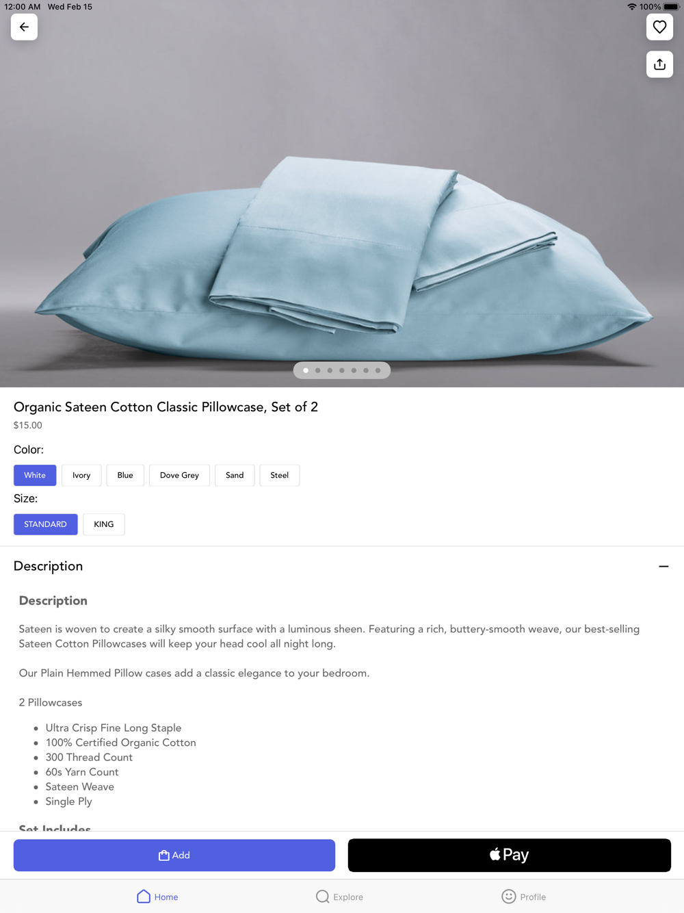Check out with the Apple Pay button
The height and width of the screenshot is (913, 684).
pyautogui.click(x=510, y=856)
